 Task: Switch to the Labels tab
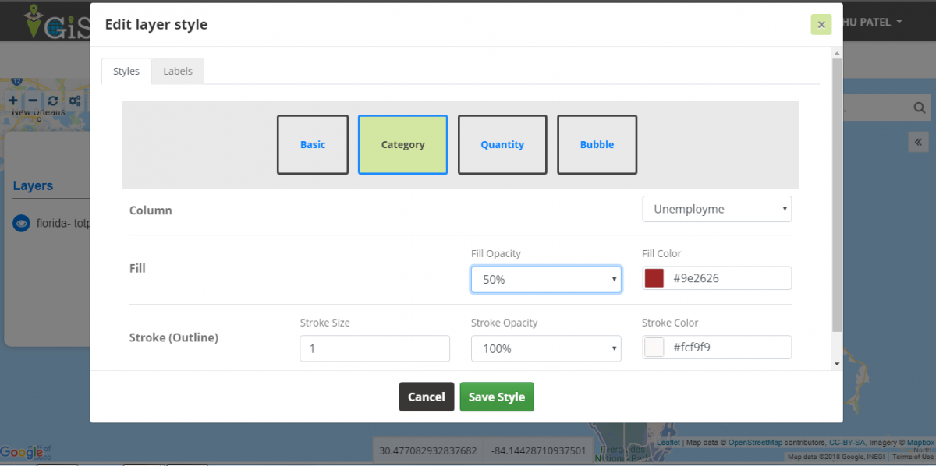tap(177, 70)
